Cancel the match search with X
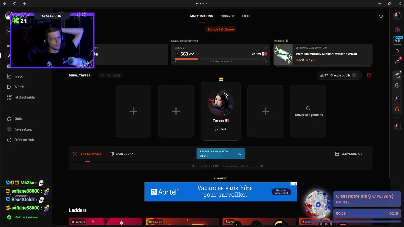This screenshot has height=227, width=404. 239,154
